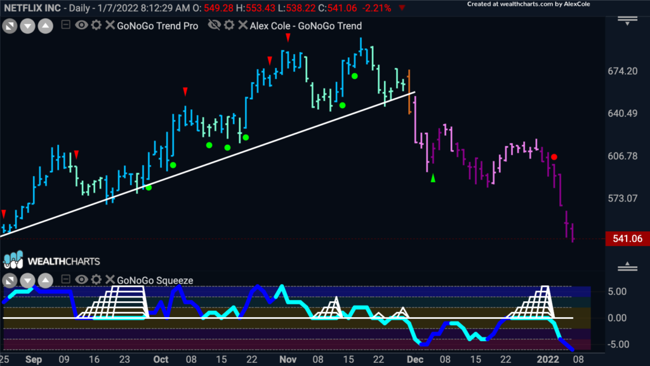650x366 pixels.
Task: Remove Alex Cole GoNoGo Trend indicator
Action: coord(243,25)
